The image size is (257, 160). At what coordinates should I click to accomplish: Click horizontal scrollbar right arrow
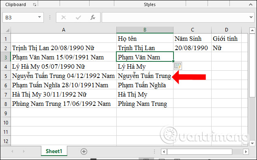coord(246,152)
